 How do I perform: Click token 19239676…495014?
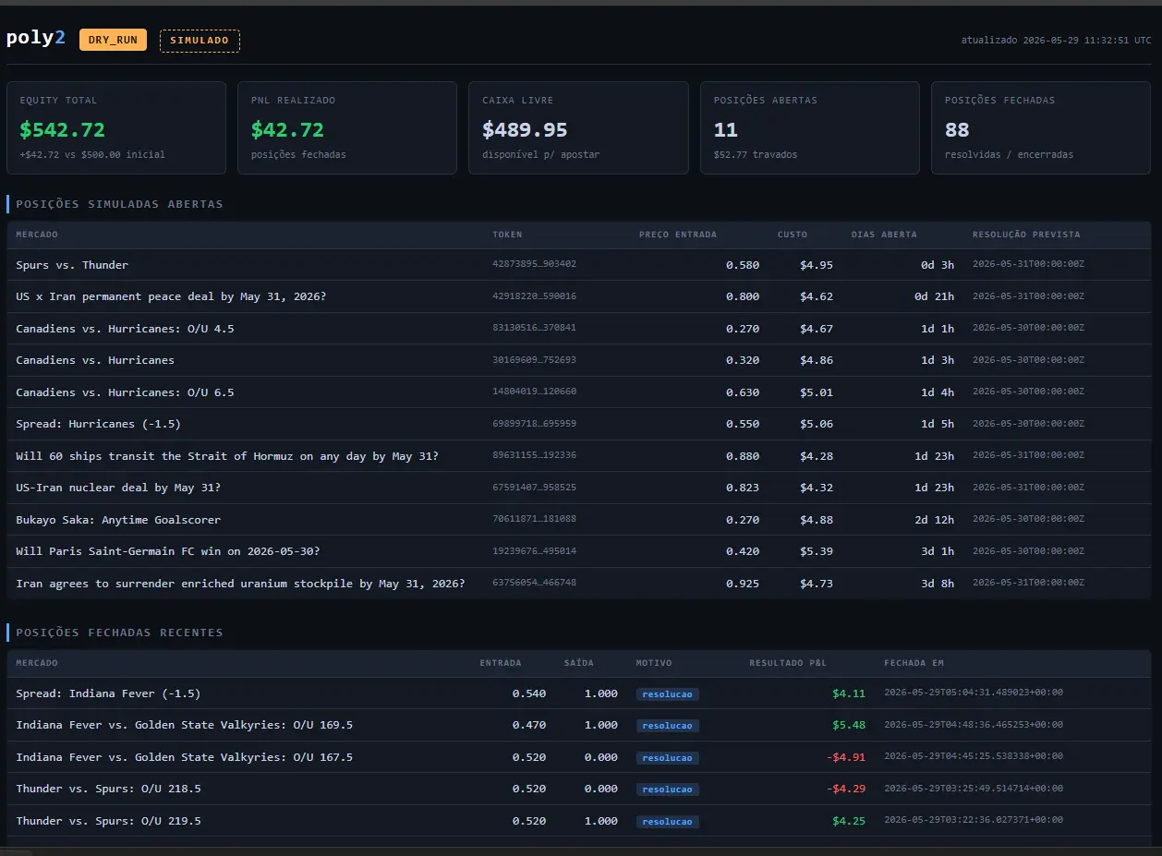click(x=534, y=551)
